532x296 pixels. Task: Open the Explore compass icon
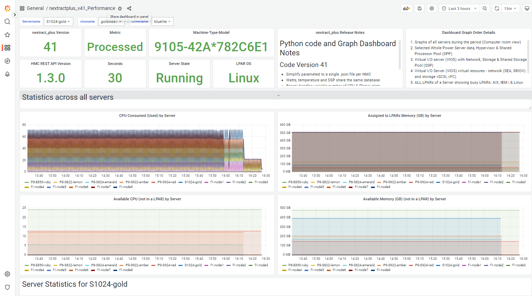coord(7,61)
